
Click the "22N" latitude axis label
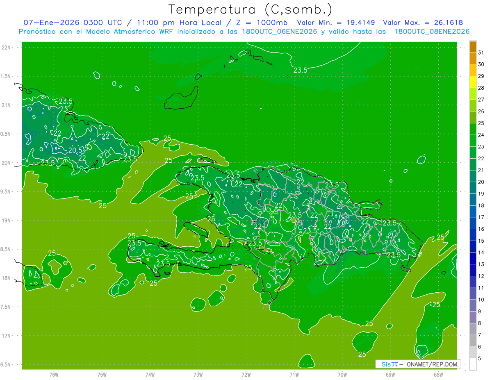pyautogui.click(x=6, y=48)
